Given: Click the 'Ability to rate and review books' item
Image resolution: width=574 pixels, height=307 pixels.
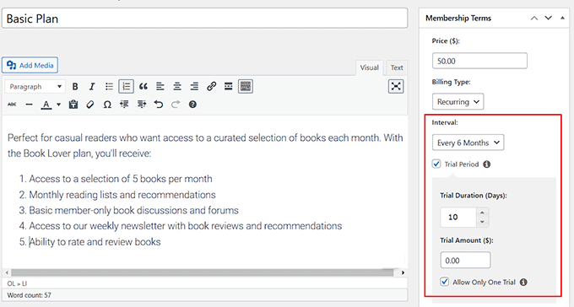Looking at the screenshot, I should click(x=95, y=242).
